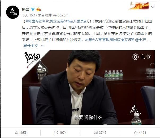This screenshot has height=138, width=160.
Task: Click the blue verified V badge
Action: click(33, 9)
